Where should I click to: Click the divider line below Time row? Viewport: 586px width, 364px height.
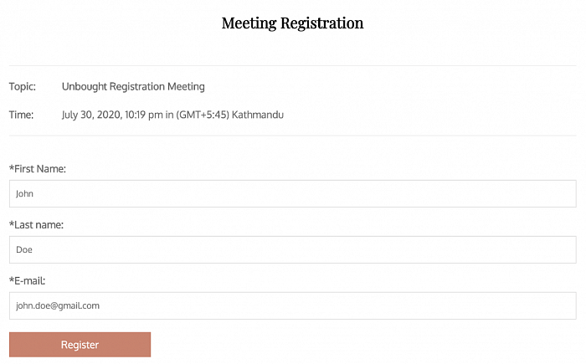(293, 136)
